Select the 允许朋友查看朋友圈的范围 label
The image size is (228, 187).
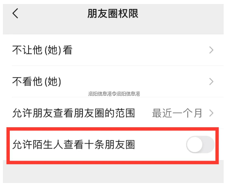point(73,113)
